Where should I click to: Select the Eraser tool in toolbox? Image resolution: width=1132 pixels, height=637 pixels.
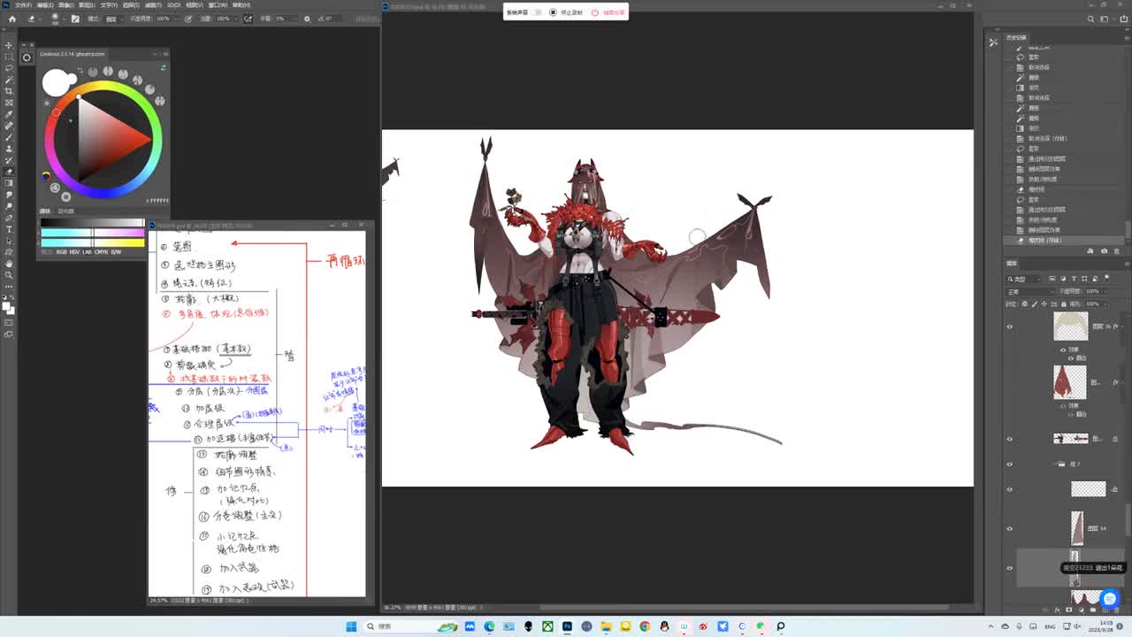click(9, 172)
